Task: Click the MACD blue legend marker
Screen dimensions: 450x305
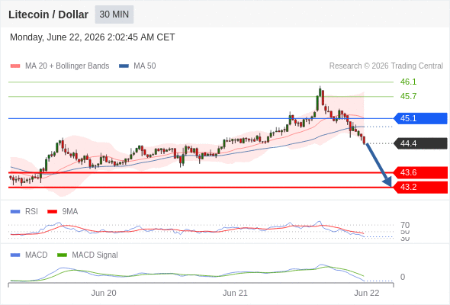Action: [x=15, y=255]
